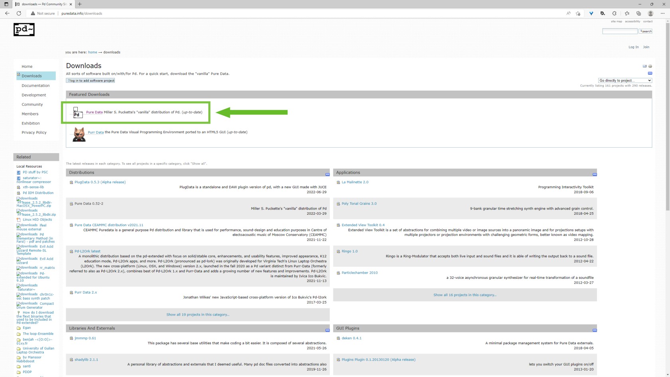Open the Purr Data featured link
The width and height of the screenshot is (670, 377).
pyautogui.click(x=96, y=132)
